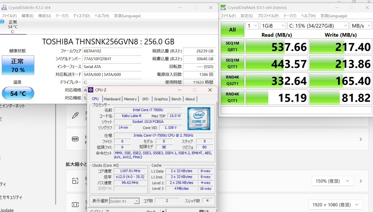This screenshot has width=373, height=212.
Task: Start all benchmarks with the All button
Action: point(232,30)
